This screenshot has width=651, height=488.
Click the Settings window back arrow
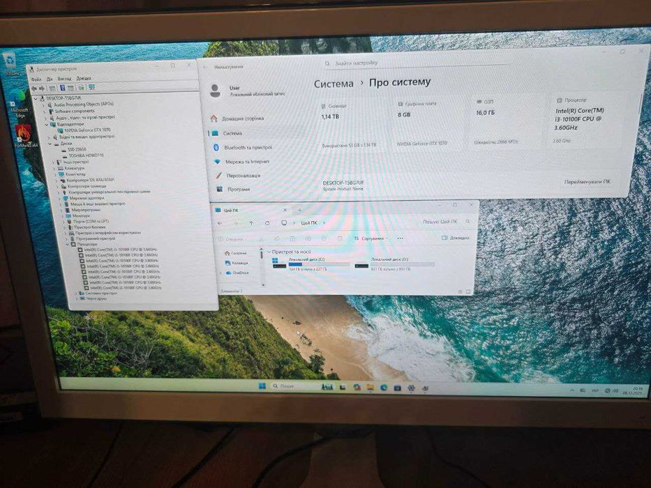(x=205, y=67)
